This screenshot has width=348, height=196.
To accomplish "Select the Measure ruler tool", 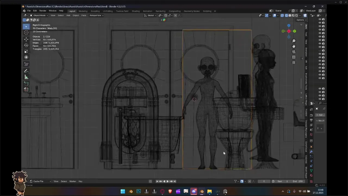I will (26, 77).
